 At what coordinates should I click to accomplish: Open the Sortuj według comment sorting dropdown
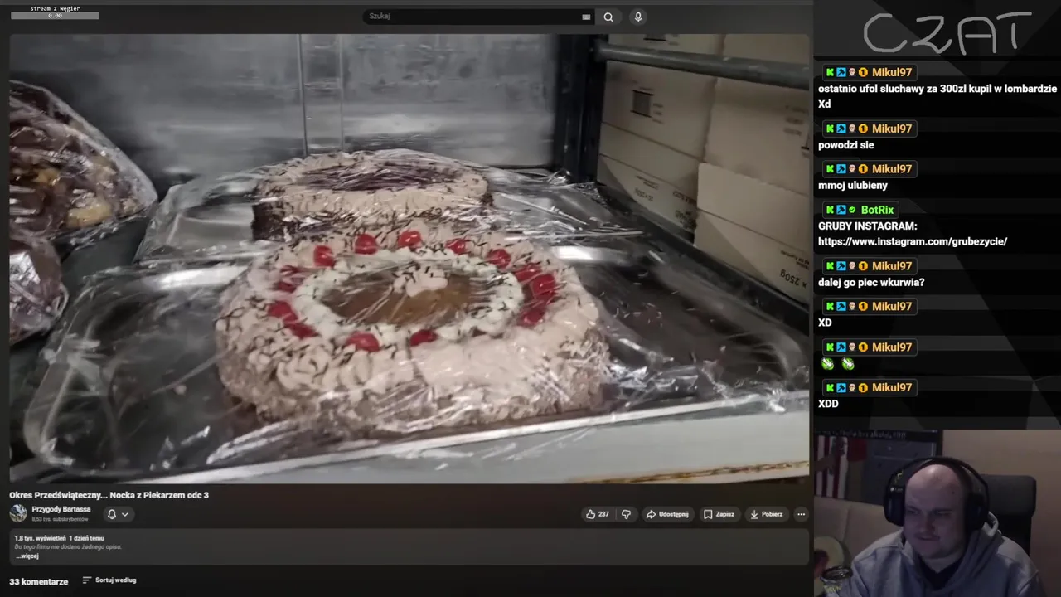coord(109,580)
